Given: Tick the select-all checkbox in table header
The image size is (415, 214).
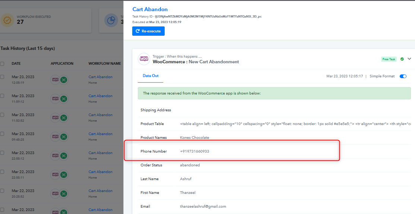Looking at the screenshot, I should [2, 64].
